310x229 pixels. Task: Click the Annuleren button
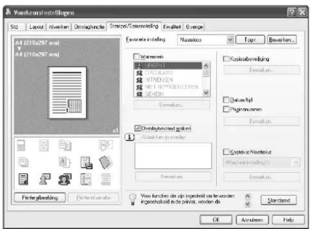252,220
